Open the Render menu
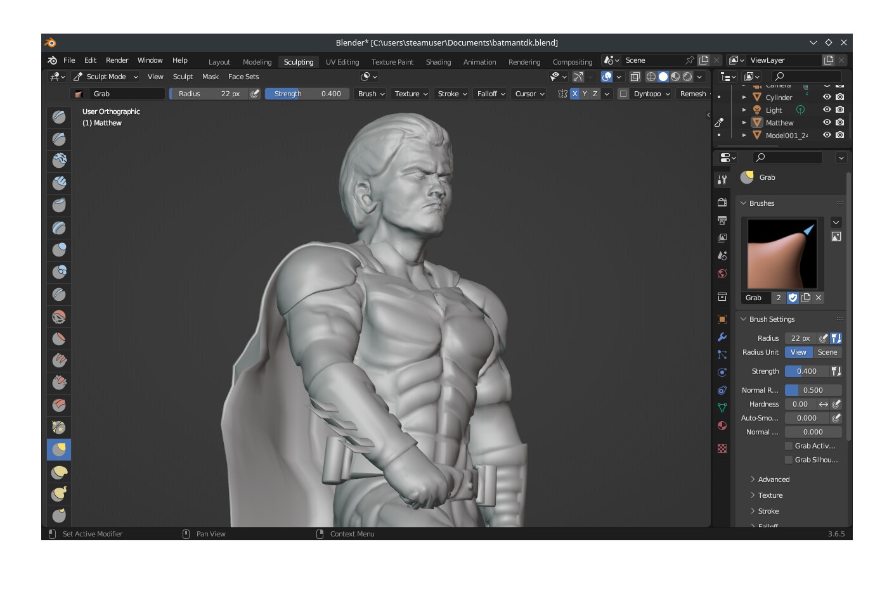 point(117,60)
